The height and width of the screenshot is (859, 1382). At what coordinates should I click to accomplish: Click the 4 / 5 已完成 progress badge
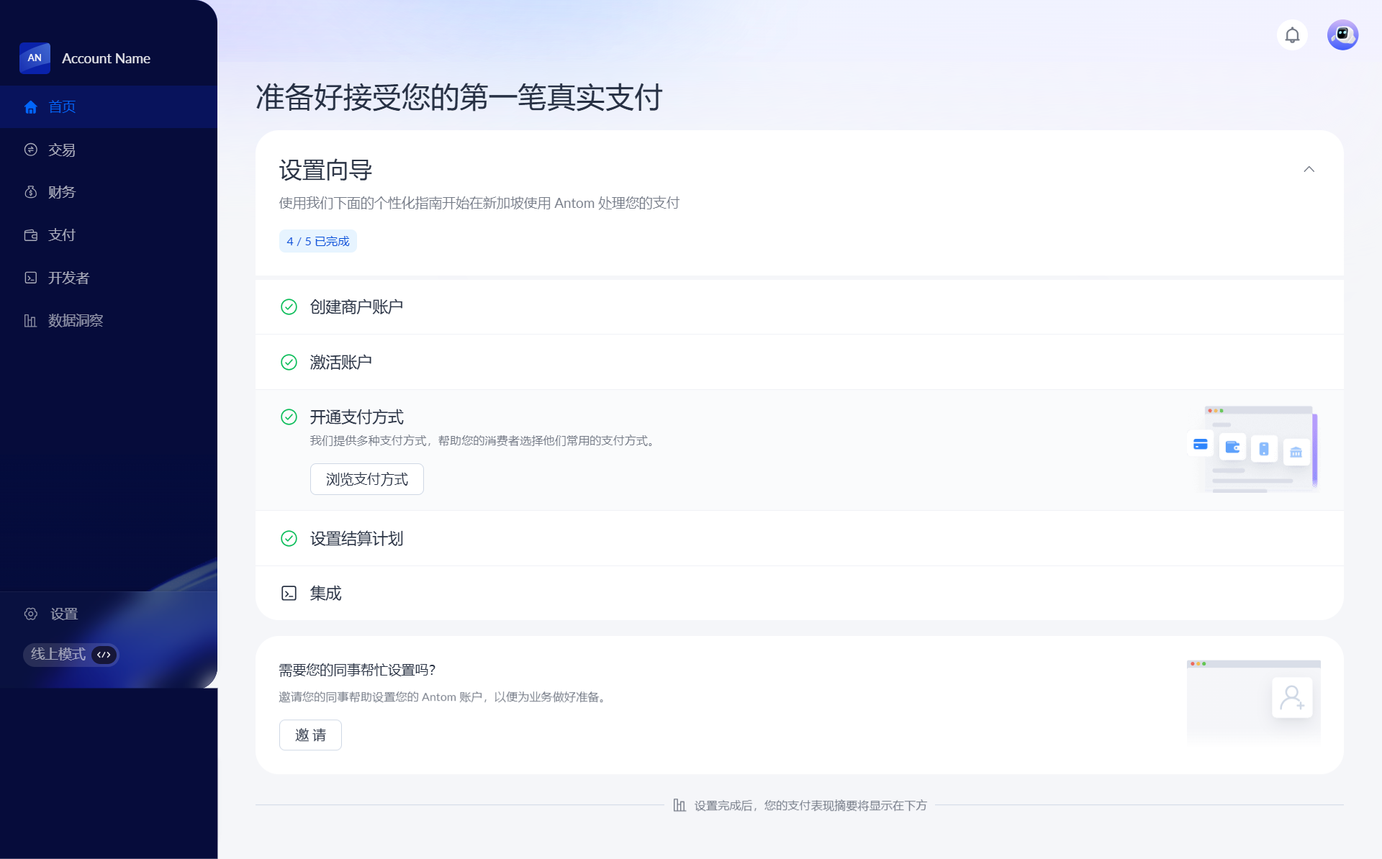click(317, 241)
